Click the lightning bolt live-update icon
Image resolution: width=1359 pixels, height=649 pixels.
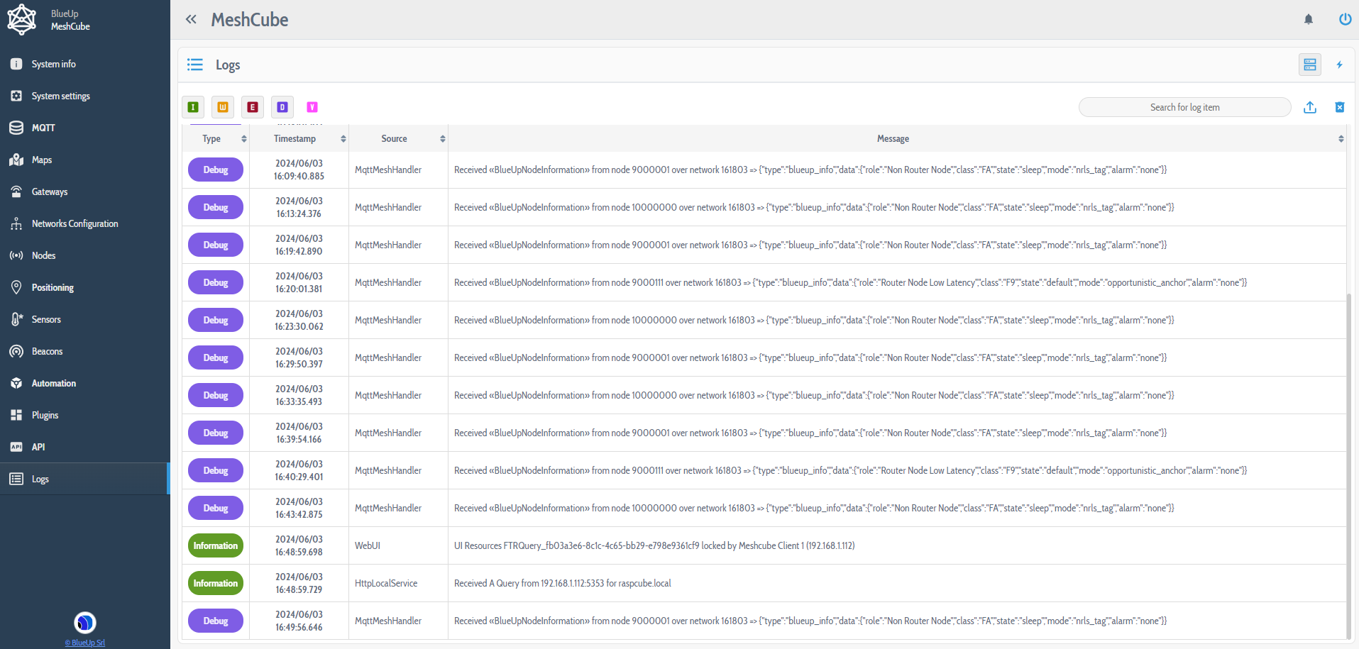(1339, 65)
